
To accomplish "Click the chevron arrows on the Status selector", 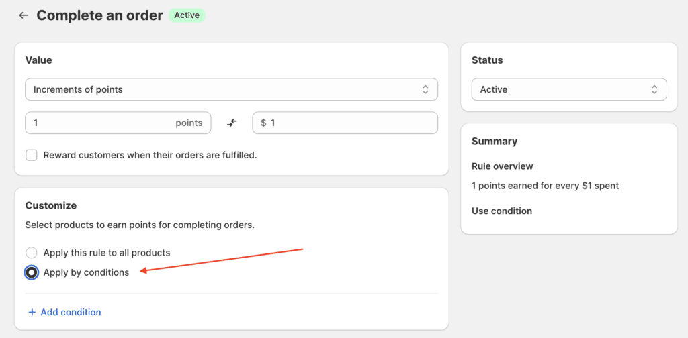I will [x=654, y=89].
